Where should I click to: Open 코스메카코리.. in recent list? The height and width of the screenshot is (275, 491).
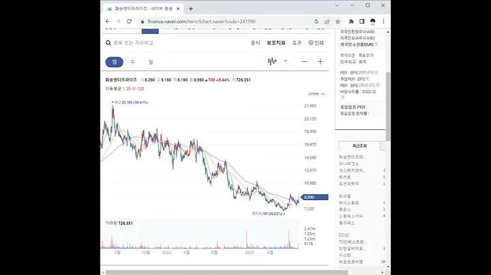352,170
